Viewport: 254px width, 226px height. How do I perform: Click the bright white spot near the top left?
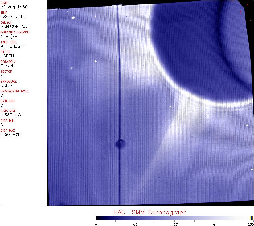73,18
